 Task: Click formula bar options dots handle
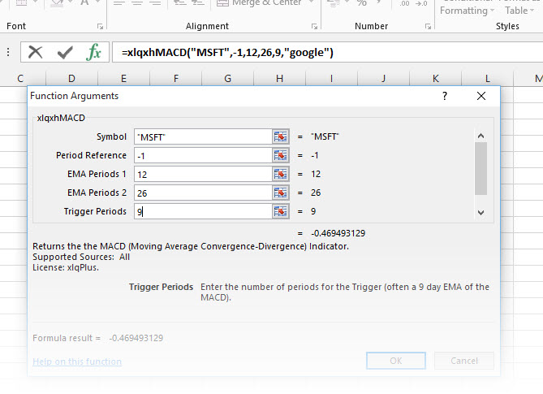click(x=8, y=52)
